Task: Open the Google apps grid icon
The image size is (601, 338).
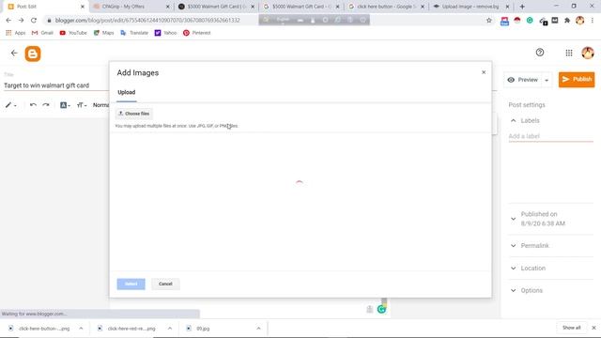Action: tap(569, 53)
